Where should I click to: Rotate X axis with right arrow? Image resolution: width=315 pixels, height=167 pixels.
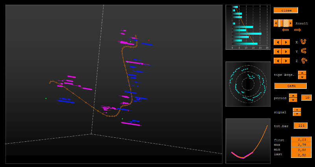286,42
